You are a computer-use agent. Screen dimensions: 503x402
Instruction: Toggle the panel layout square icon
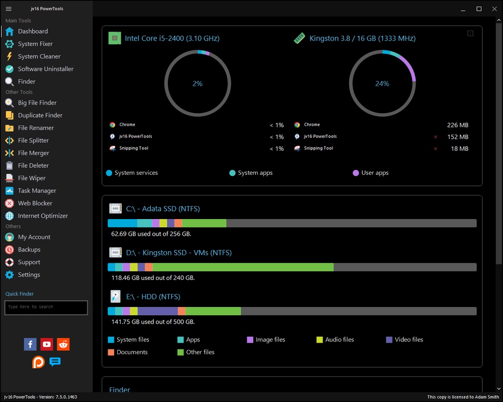[470, 33]
